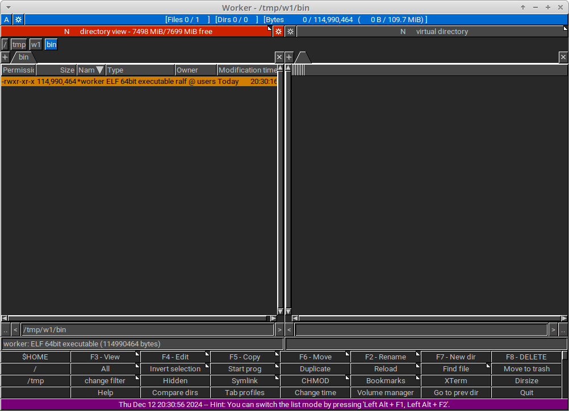Screen dimensions: 569x411
Task: Toggle the Hidden files button
Action: 175,381
